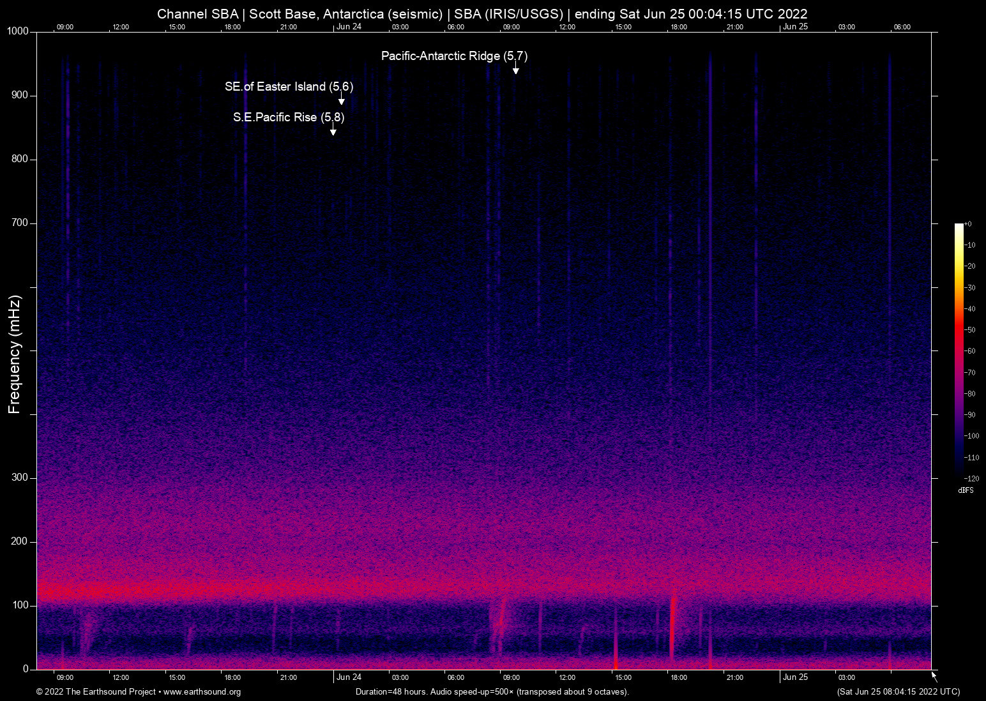Click the arrow beneath SE.of Easter Island
This screenshot has height=701, width=986.
click(342, 99)
